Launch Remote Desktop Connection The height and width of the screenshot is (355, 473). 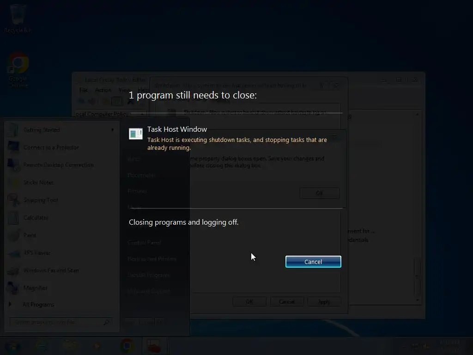coord(59,165)
